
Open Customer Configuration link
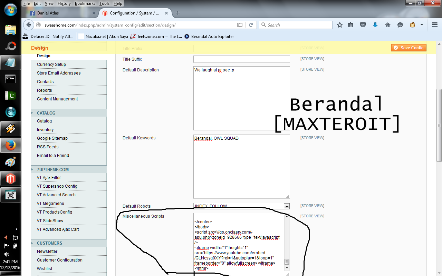60,260
